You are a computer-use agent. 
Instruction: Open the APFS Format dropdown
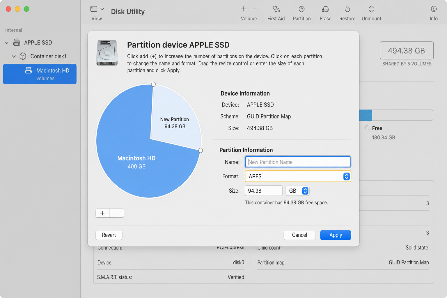pos(298,176)
